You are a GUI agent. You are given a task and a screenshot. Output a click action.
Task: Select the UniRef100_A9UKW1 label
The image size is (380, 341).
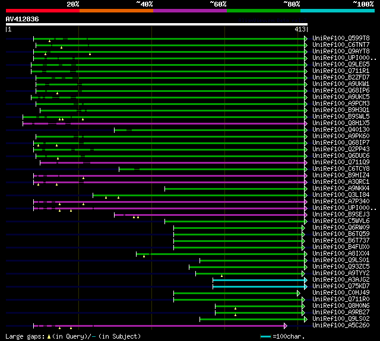(341, 84)
